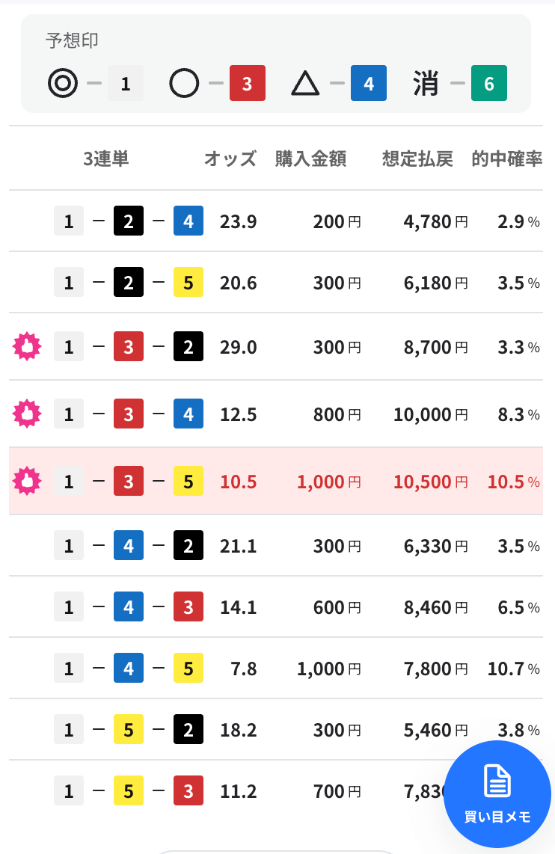Open the 買い目メモ floating memo button
The image size is (555, 854).
497,793
